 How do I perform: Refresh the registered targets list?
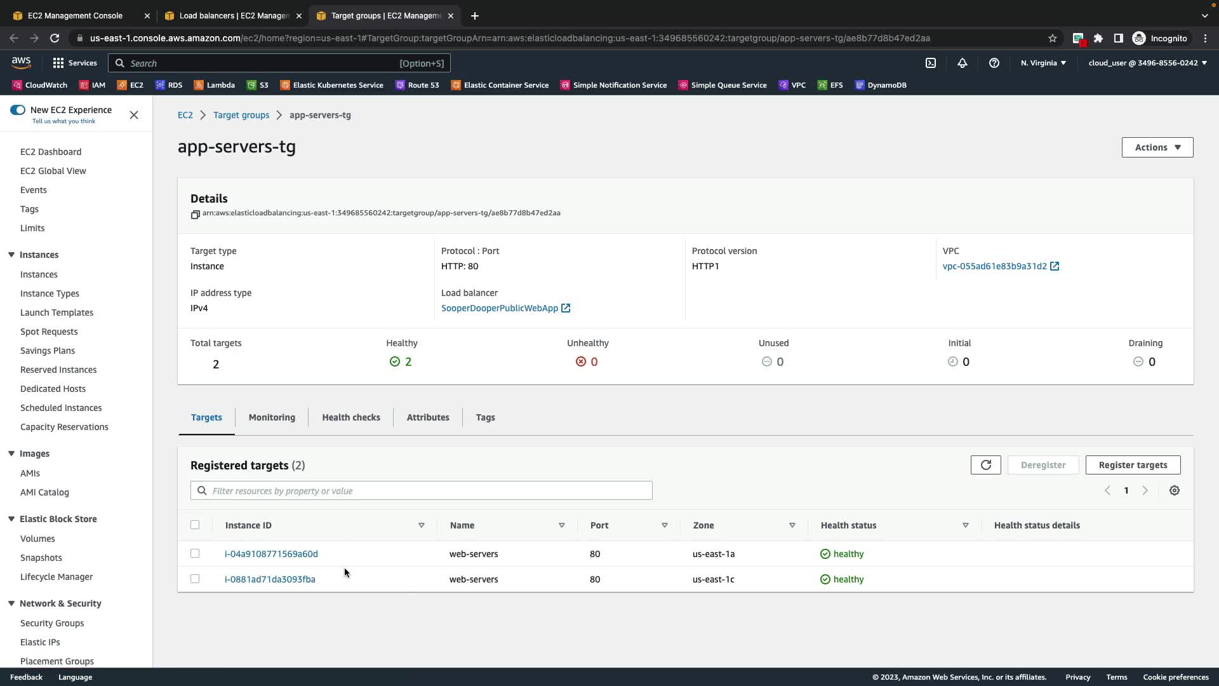pyautogui.click(x=985, y=465)
